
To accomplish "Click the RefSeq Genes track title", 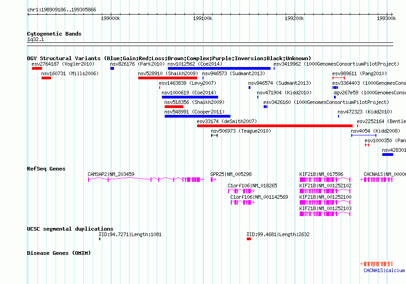I will click(46, 169).
